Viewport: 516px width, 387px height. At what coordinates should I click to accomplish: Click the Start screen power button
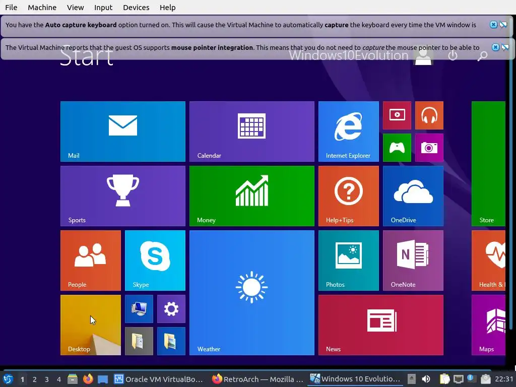point(453,55)
